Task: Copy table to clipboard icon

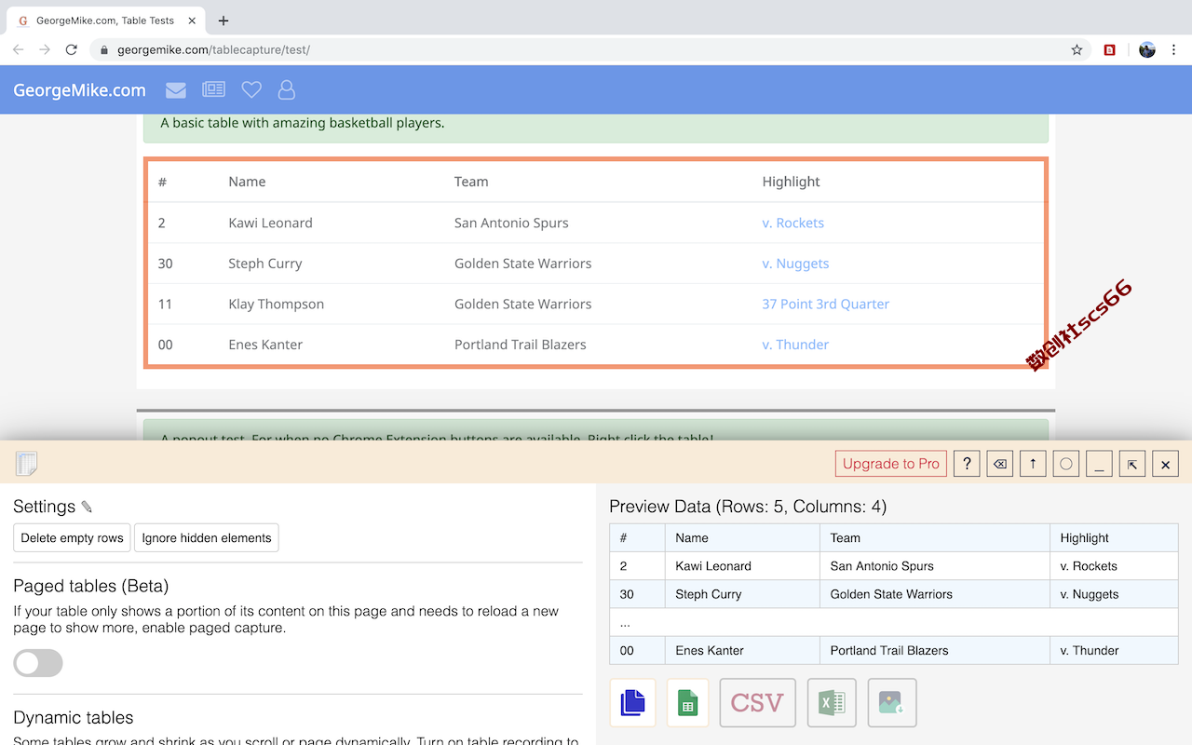Action: (633, 702)
